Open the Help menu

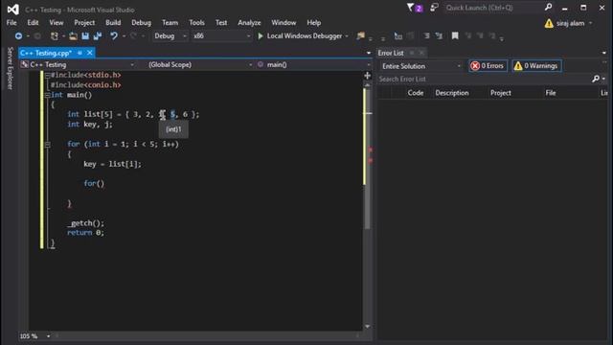click(x=313, y=23)
